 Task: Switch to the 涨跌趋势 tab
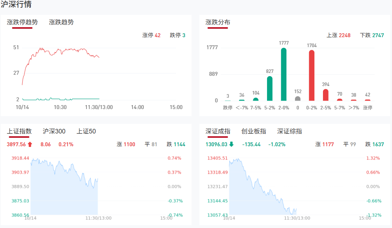coord(61,22)
